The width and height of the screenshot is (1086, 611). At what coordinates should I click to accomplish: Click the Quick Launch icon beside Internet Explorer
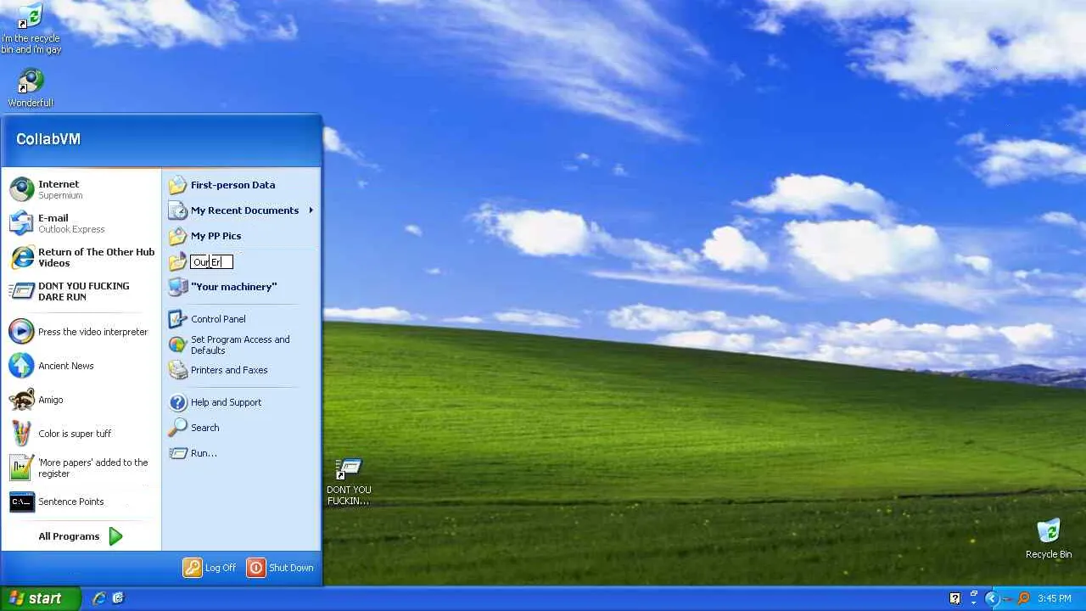click(x=118, y=598)
